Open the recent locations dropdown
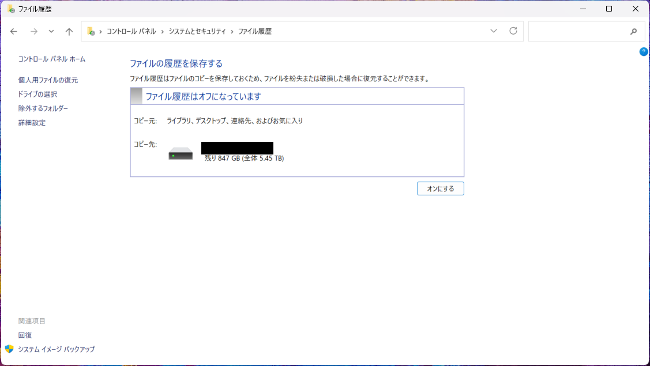 [51, 32]
